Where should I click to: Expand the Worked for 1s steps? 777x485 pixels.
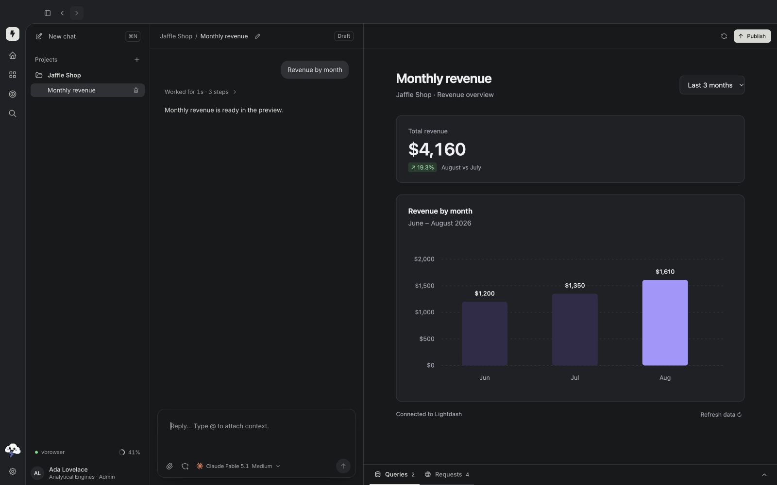point(201,92)
